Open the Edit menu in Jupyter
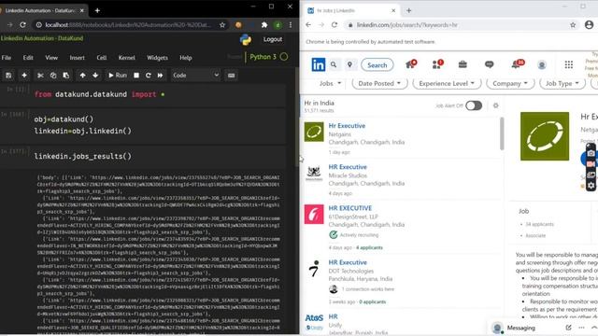Viewport: 598px width, 336px height. pyautogui.click(x=28, y=58)
